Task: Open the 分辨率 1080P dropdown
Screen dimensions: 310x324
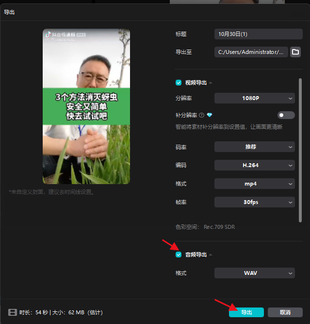Action: (255, 98)
